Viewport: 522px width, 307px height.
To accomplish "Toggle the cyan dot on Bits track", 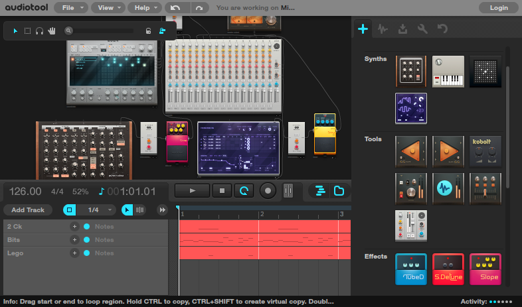I will tap(86, 240).
